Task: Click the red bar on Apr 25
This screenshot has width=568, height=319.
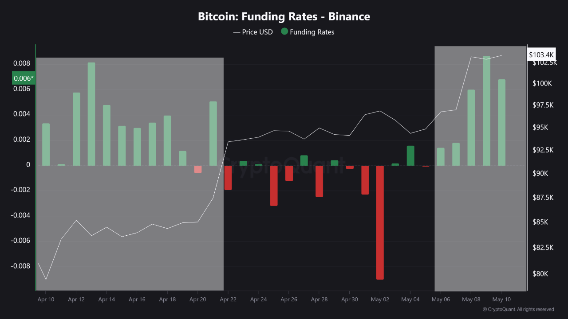Action: (x=274, y=186)
